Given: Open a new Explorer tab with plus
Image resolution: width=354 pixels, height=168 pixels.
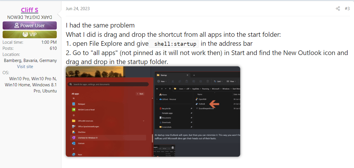Looking at the screenshot, I should coord(194,75).
